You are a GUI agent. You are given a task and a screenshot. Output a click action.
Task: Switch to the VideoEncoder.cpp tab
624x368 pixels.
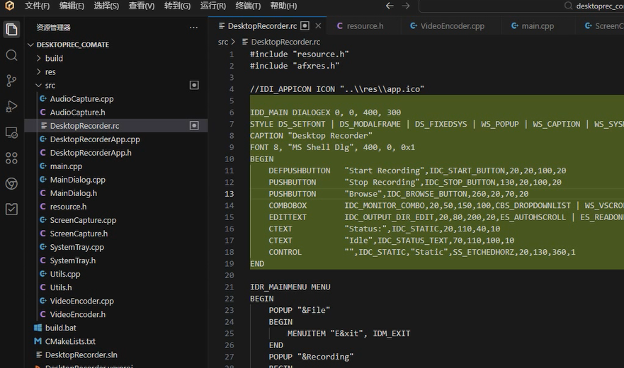(x=452, y=26)
